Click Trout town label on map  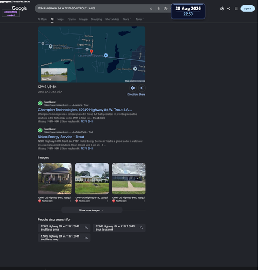click(x=81, y=45)
